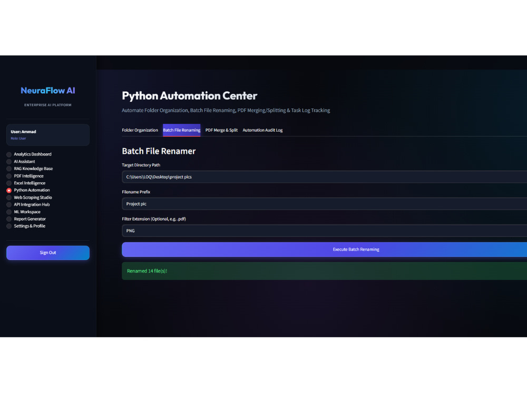The height and width of the screenshot is (395, 527).
Task: Click Execute Batch Renaming button
Action: [x=324, y=249]
